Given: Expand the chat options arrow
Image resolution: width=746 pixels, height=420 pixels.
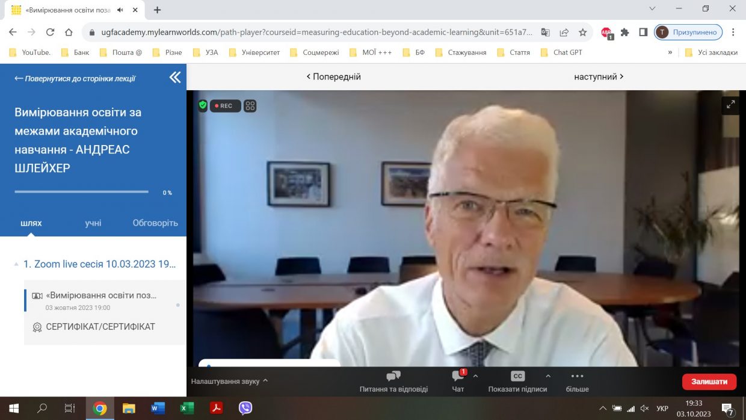Looking at the screenshot, I should (475, 376).
